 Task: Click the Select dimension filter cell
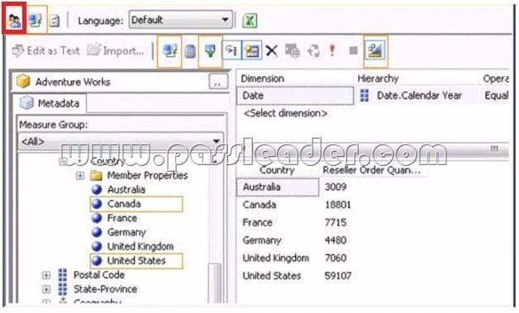[285, 113]
